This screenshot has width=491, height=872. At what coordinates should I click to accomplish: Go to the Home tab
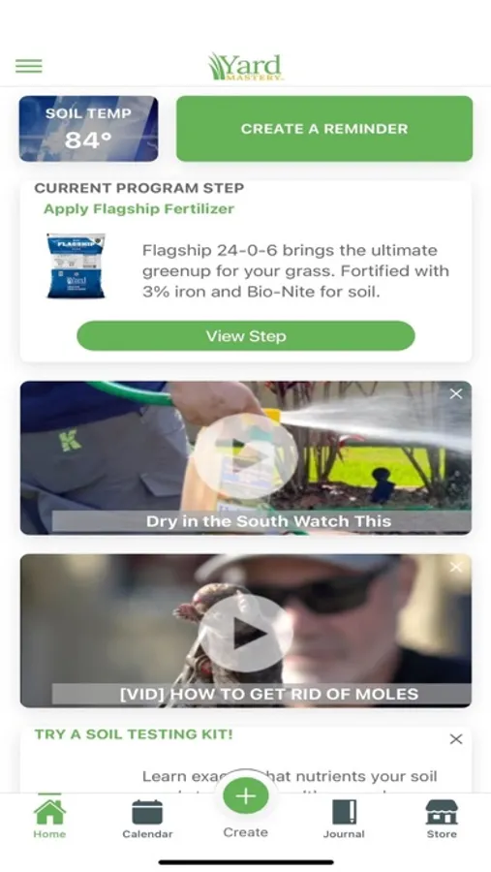49,819
